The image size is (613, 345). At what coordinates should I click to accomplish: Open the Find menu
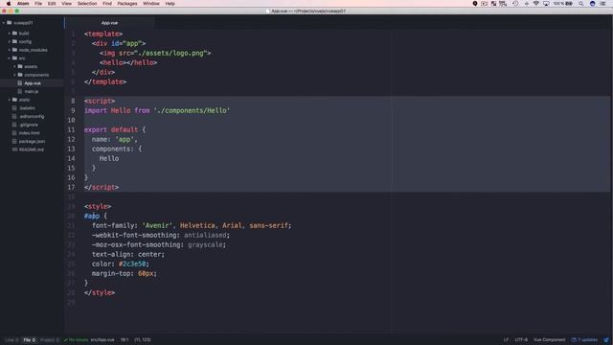pyautogui.click(x=107, y=4)
